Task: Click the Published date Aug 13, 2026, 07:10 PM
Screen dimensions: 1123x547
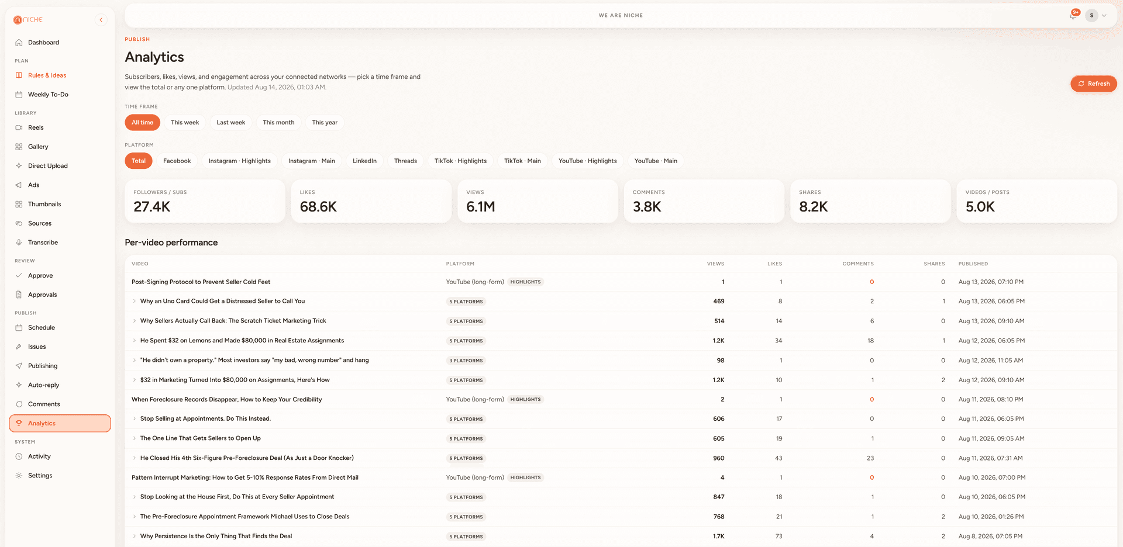Action: (x=991, y=282)
